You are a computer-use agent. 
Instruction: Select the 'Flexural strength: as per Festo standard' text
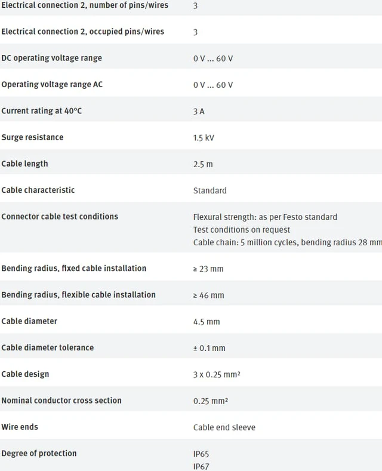click(x=265, y=217)
